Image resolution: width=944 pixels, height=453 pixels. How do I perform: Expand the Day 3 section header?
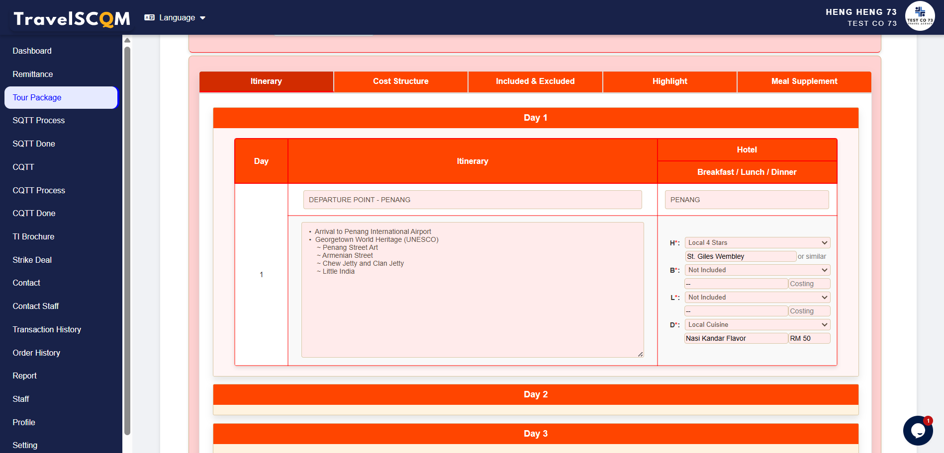coord(535,434)
